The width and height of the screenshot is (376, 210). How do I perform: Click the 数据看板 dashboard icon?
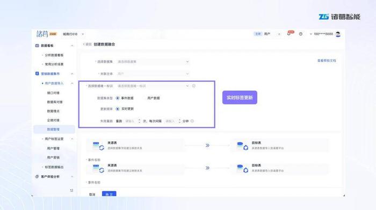[x=37, y=46]
